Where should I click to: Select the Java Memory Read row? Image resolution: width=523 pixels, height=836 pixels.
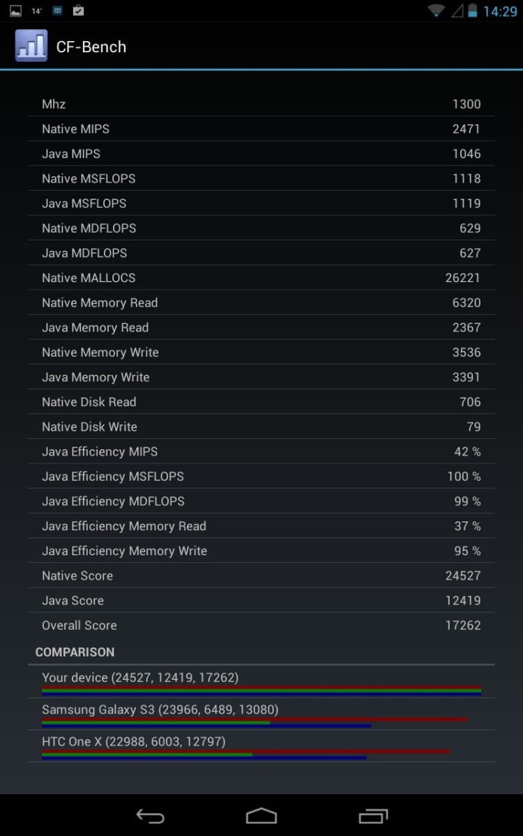pyautogui.click(x=261, y=327)
